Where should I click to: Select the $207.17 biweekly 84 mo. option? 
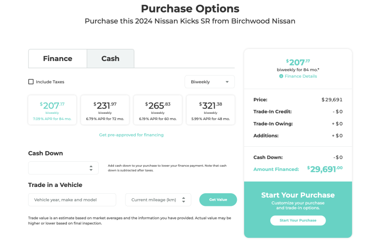point(52,110)
